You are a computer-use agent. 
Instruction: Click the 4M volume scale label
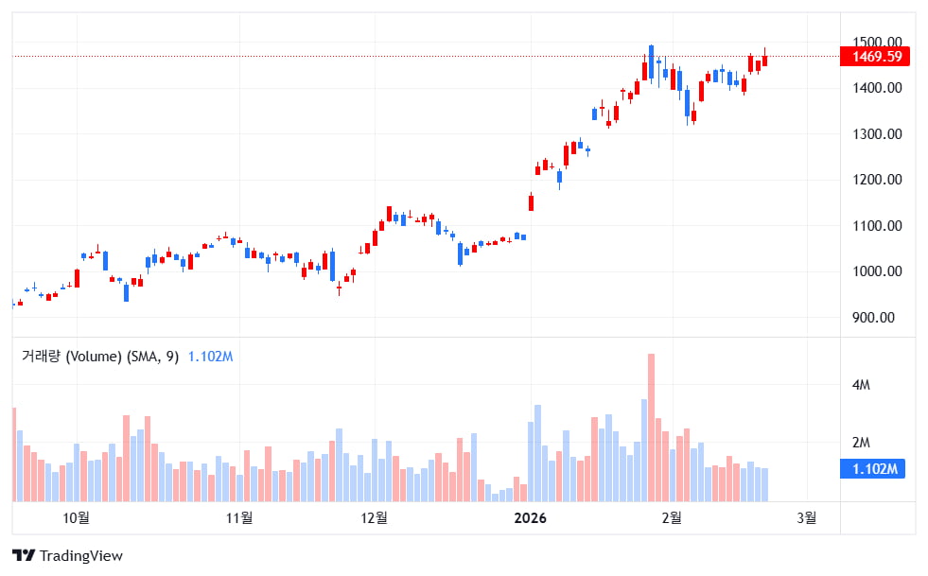861,385
